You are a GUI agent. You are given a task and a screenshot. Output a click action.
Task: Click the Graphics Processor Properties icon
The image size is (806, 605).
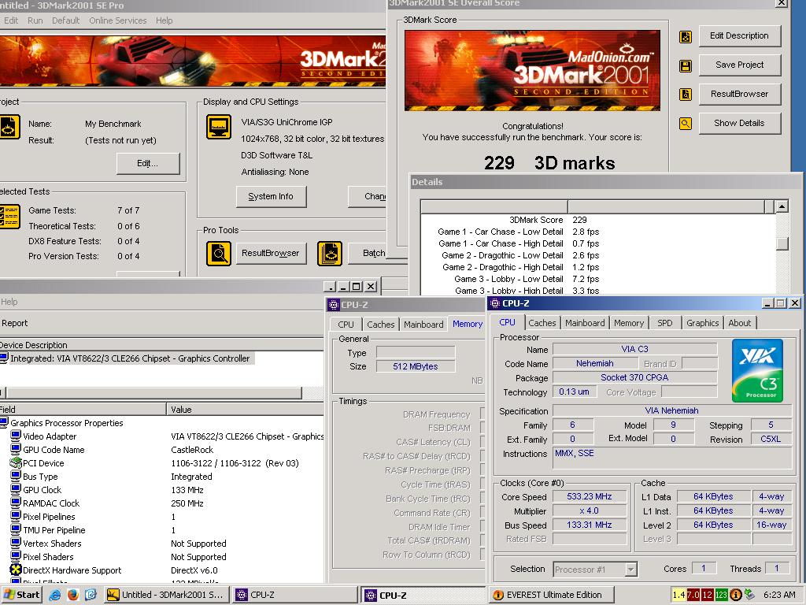[x=4, y=423]
